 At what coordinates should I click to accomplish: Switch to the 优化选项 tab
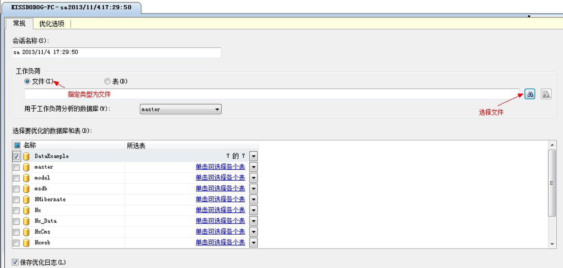pos(52,24)
